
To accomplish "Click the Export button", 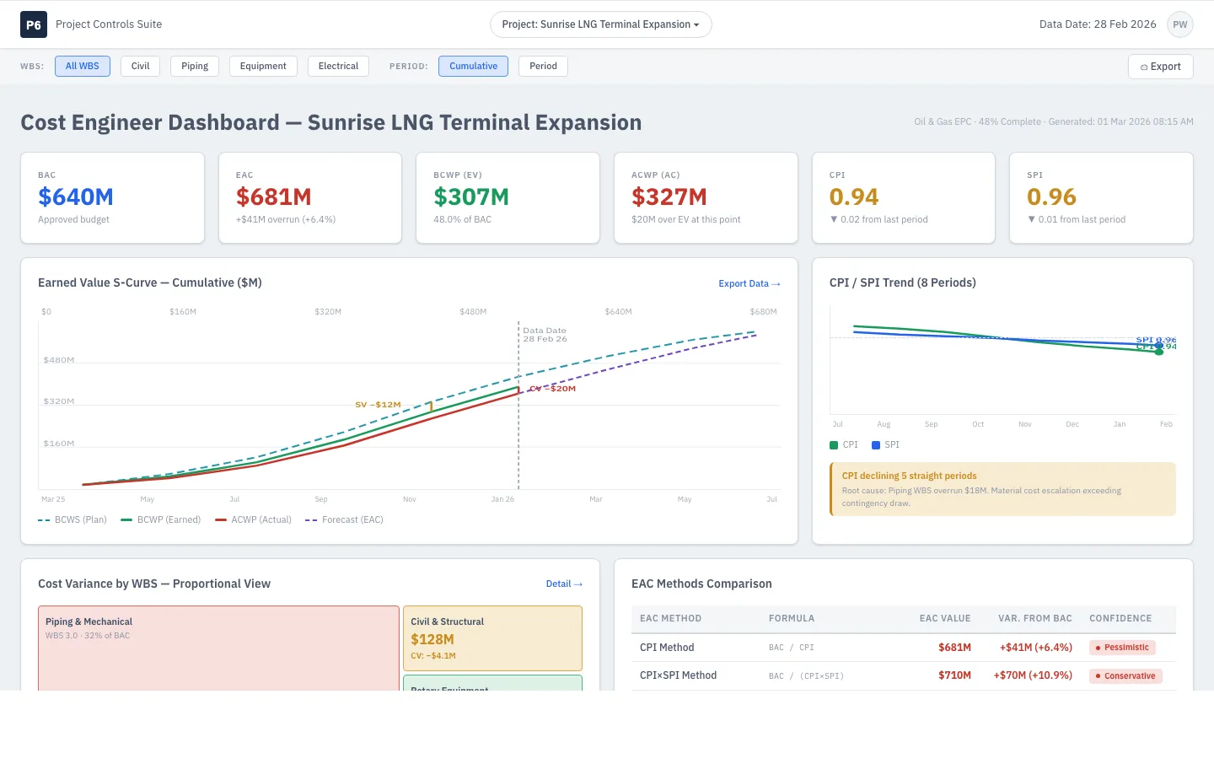I will pos(1161,67).
